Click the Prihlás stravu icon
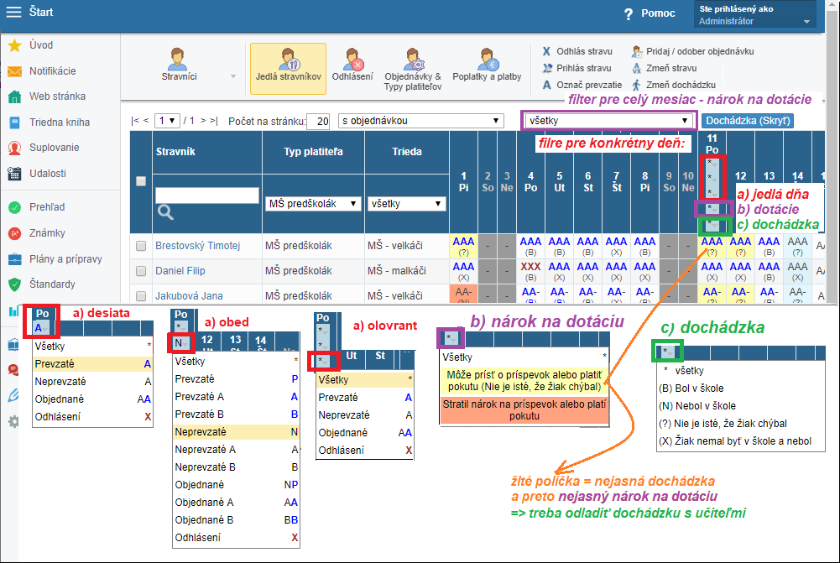The image size is (840, 563). (547, 68)
